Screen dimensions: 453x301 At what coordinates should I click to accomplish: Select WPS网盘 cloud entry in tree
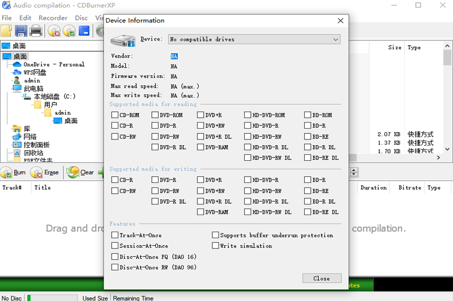35,72
